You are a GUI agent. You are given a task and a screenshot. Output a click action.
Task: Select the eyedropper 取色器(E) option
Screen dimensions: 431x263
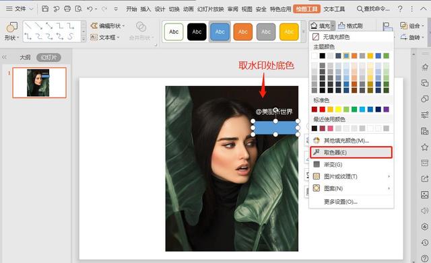coord(351,153)
